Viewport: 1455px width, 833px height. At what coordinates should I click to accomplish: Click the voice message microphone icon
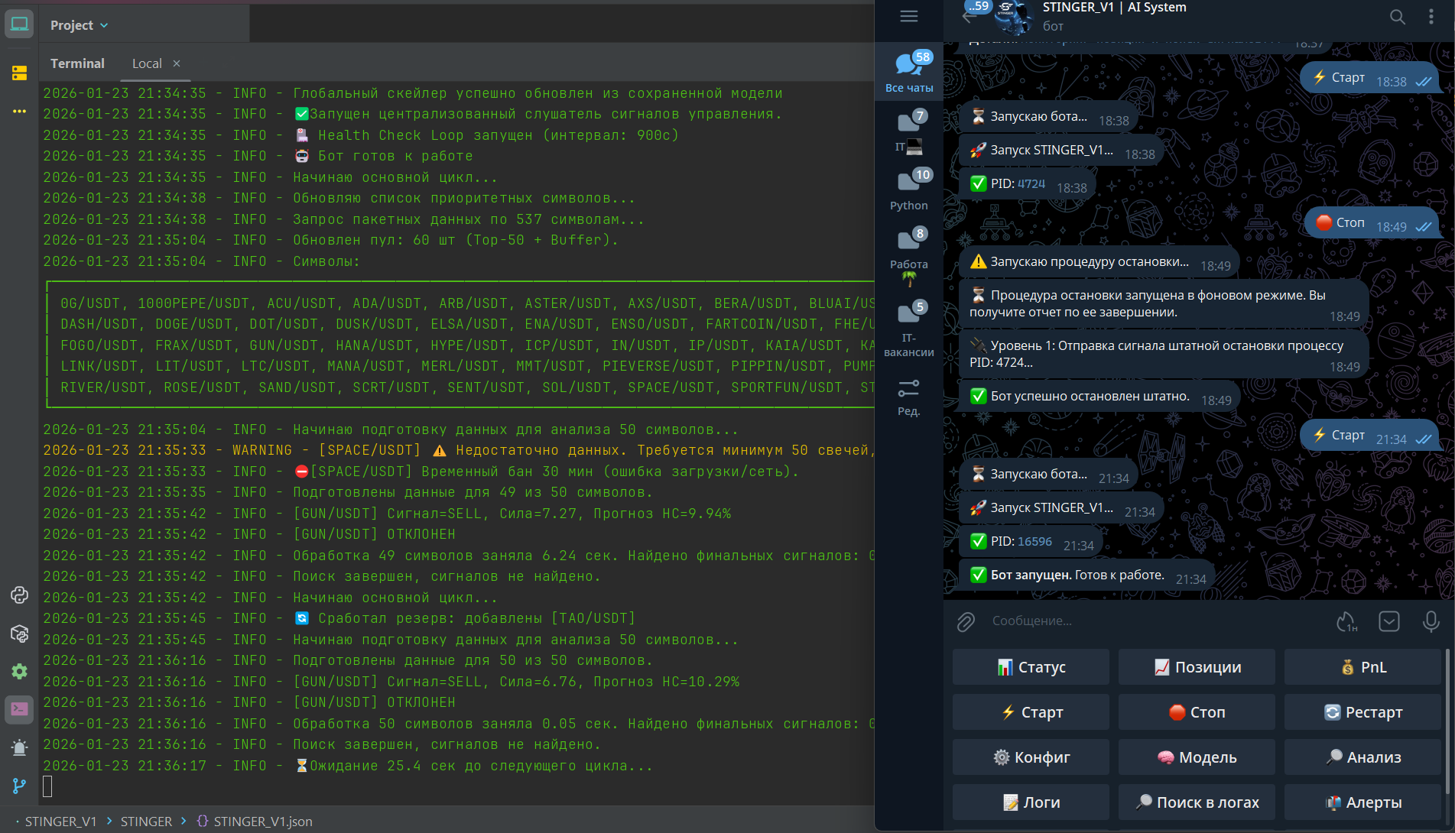point(1431,621)
